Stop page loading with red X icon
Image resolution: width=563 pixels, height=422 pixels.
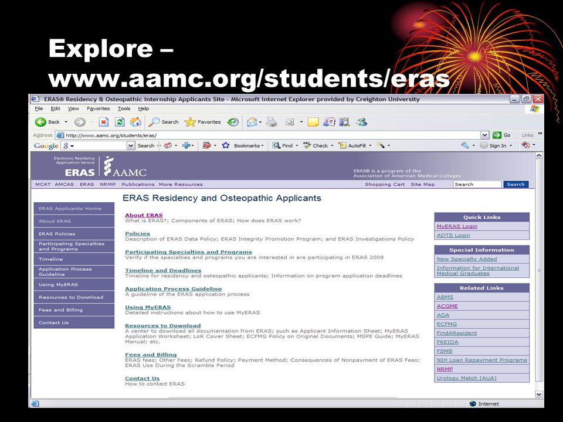[x=103, y=122]
